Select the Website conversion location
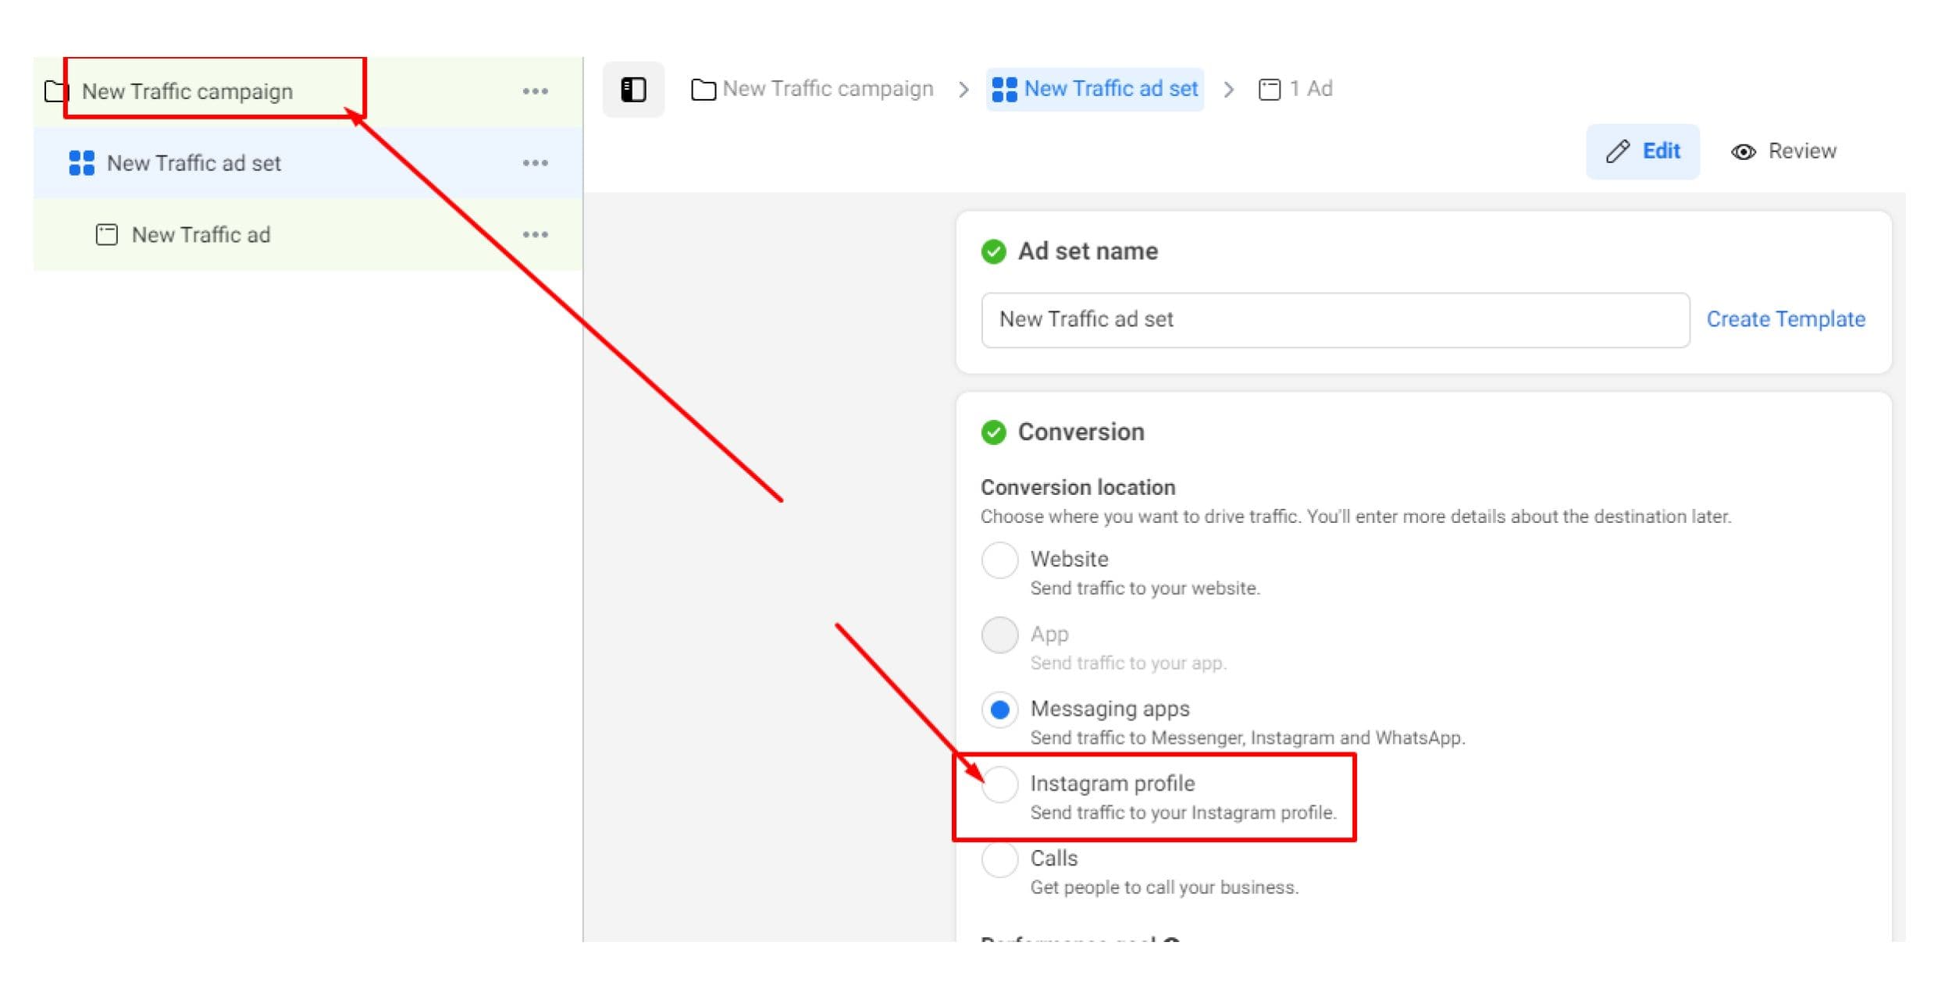The width and height of the screenshot is (1952, 999). coord(999,560)
